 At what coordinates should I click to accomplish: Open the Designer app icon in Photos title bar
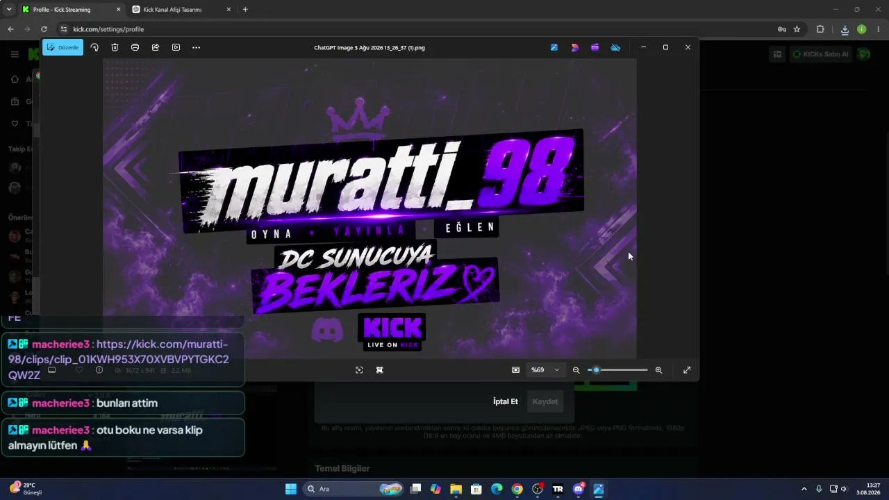[574, 47]
